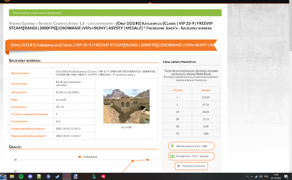
Task: Click the Strona Główna breadcrumb link
Action: click(x=22, y=24)
